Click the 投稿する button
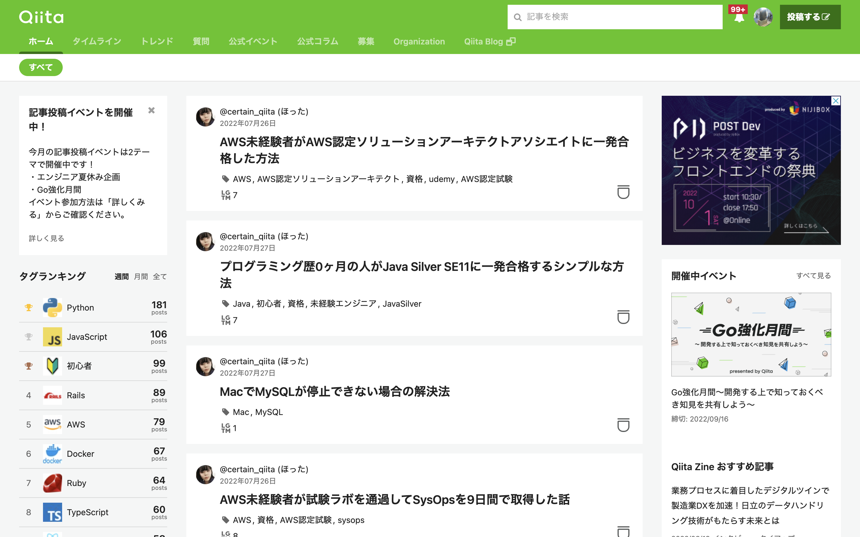Image resolution: width=860 pixels, height=537 pixels. (810, 17)
